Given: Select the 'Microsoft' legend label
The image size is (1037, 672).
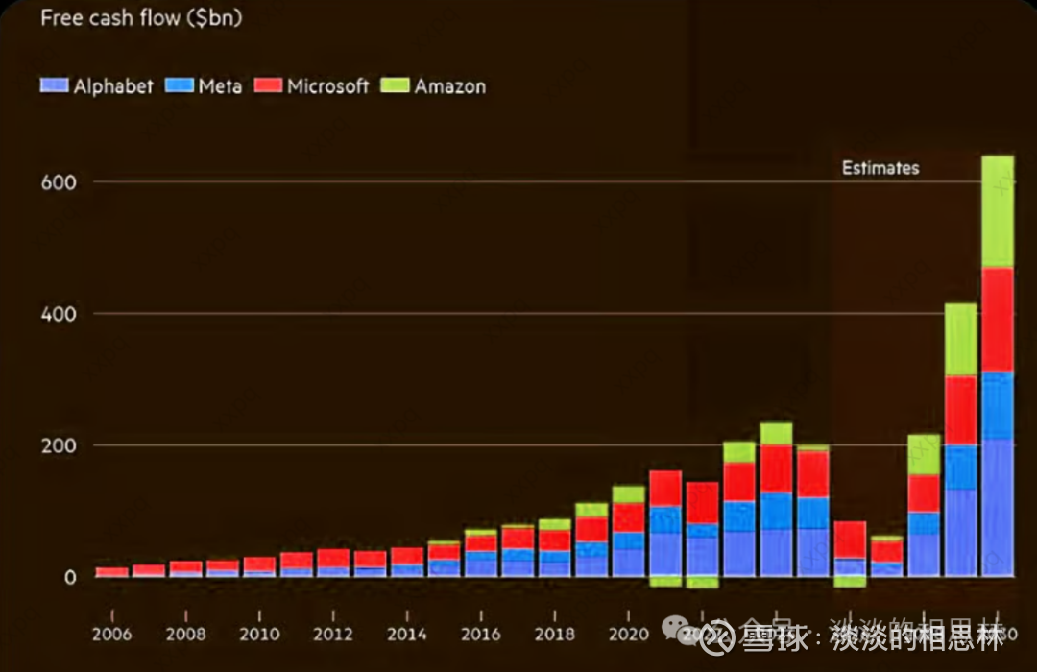Looking at the screenshot, I should pyautogui.click(x=328, y=86).
